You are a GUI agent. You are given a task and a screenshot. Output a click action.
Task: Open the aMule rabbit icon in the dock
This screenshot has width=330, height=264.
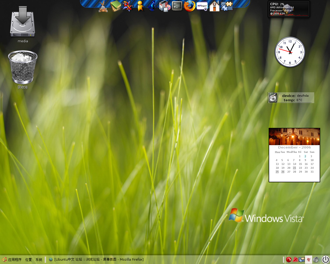(x=103, y=6)
